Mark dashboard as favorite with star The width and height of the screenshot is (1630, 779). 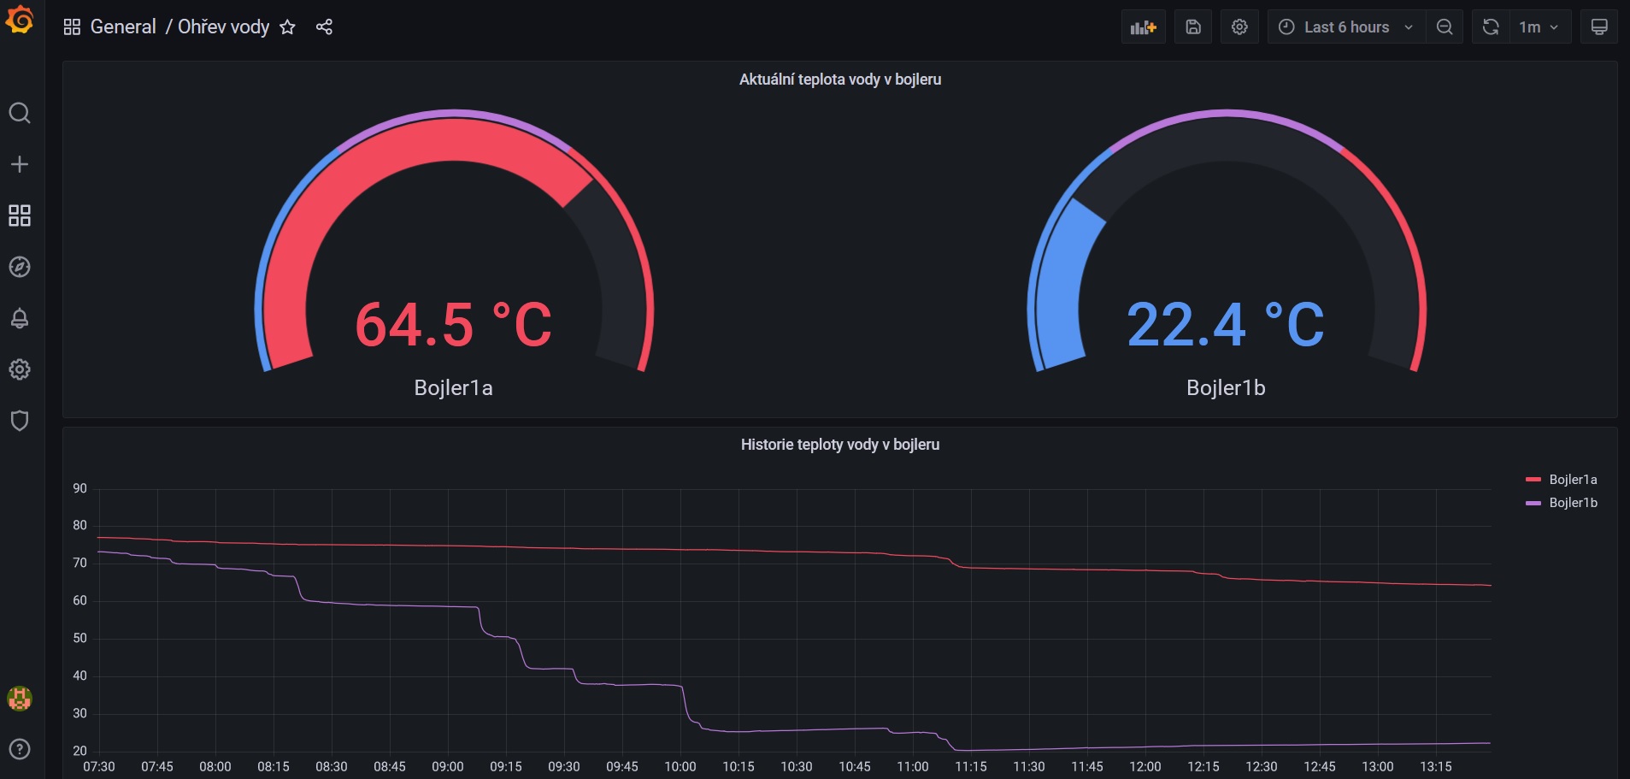(287, 27)
